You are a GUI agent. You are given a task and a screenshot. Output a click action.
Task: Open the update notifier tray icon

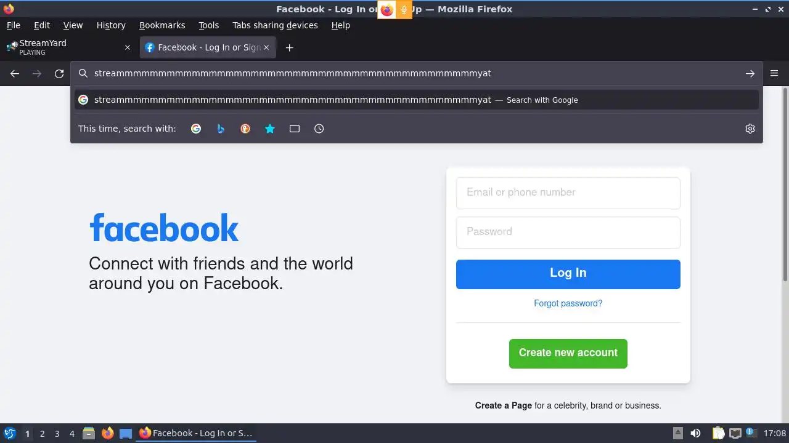(x=751, y=433)
